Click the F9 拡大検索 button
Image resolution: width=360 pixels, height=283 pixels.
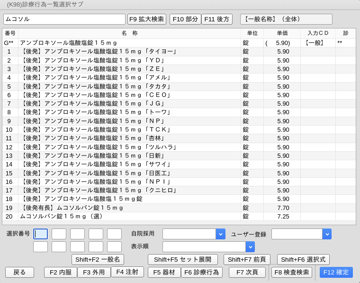click(147, 19)
